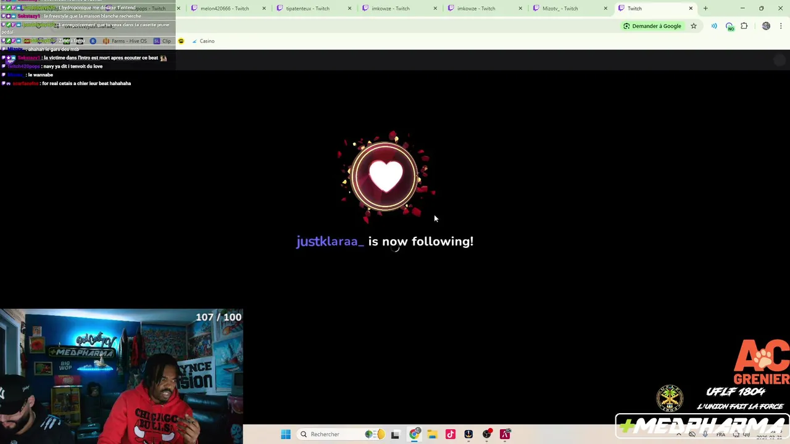Open the Chrome three-dot menu

(x=781, y=26)
